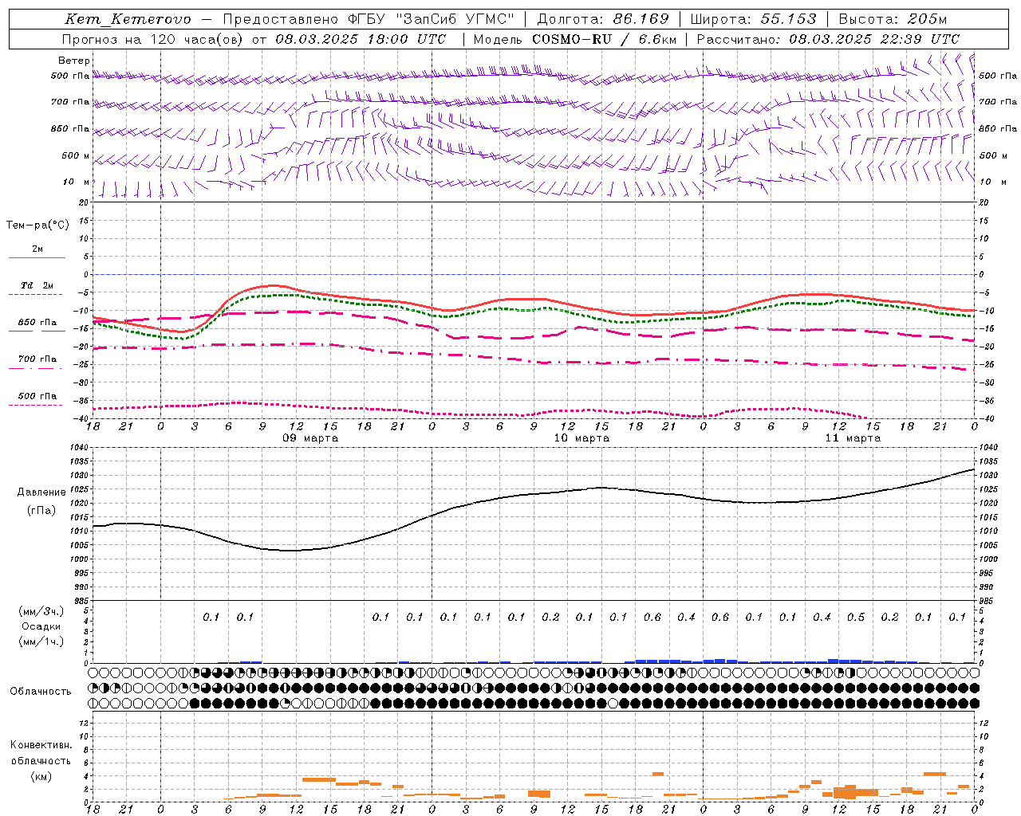Click the Конвективн. panel label
Screen dimensions: 1021x816
point(41,745)
